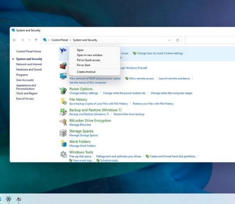Image resolution: width=235 pixels, height=204 pixels.
Task: Click Restore files from backup link
Action: click(x=129, y=114)
